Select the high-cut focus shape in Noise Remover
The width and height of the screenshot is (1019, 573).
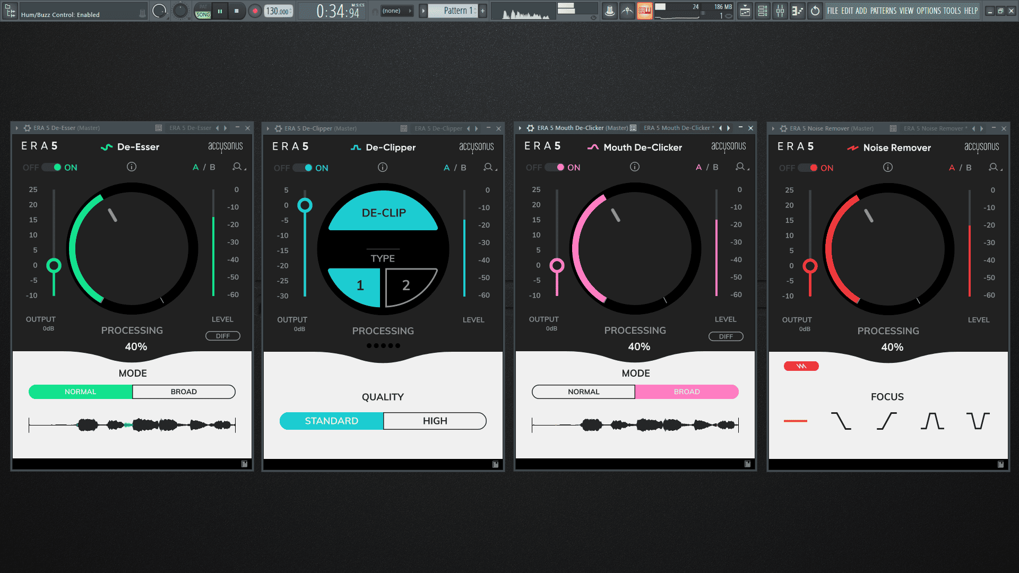pyautogui.click(x=841, y=421)
